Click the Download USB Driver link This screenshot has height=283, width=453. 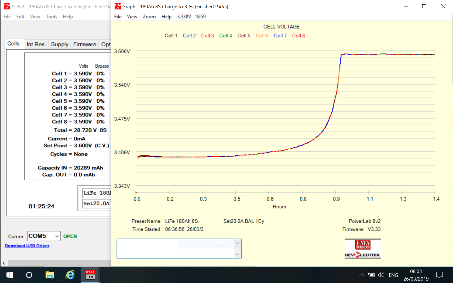tap(27, 246)
